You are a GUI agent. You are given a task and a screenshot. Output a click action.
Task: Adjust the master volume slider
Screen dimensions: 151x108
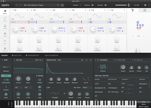123,5
